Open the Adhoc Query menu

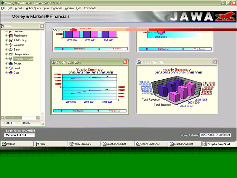[33, 8]
